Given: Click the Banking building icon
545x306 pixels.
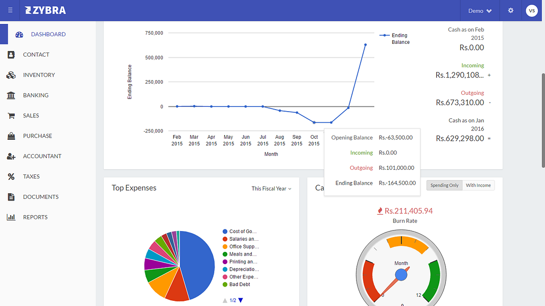Looking at the screenshot, I should tap(11, 95).
